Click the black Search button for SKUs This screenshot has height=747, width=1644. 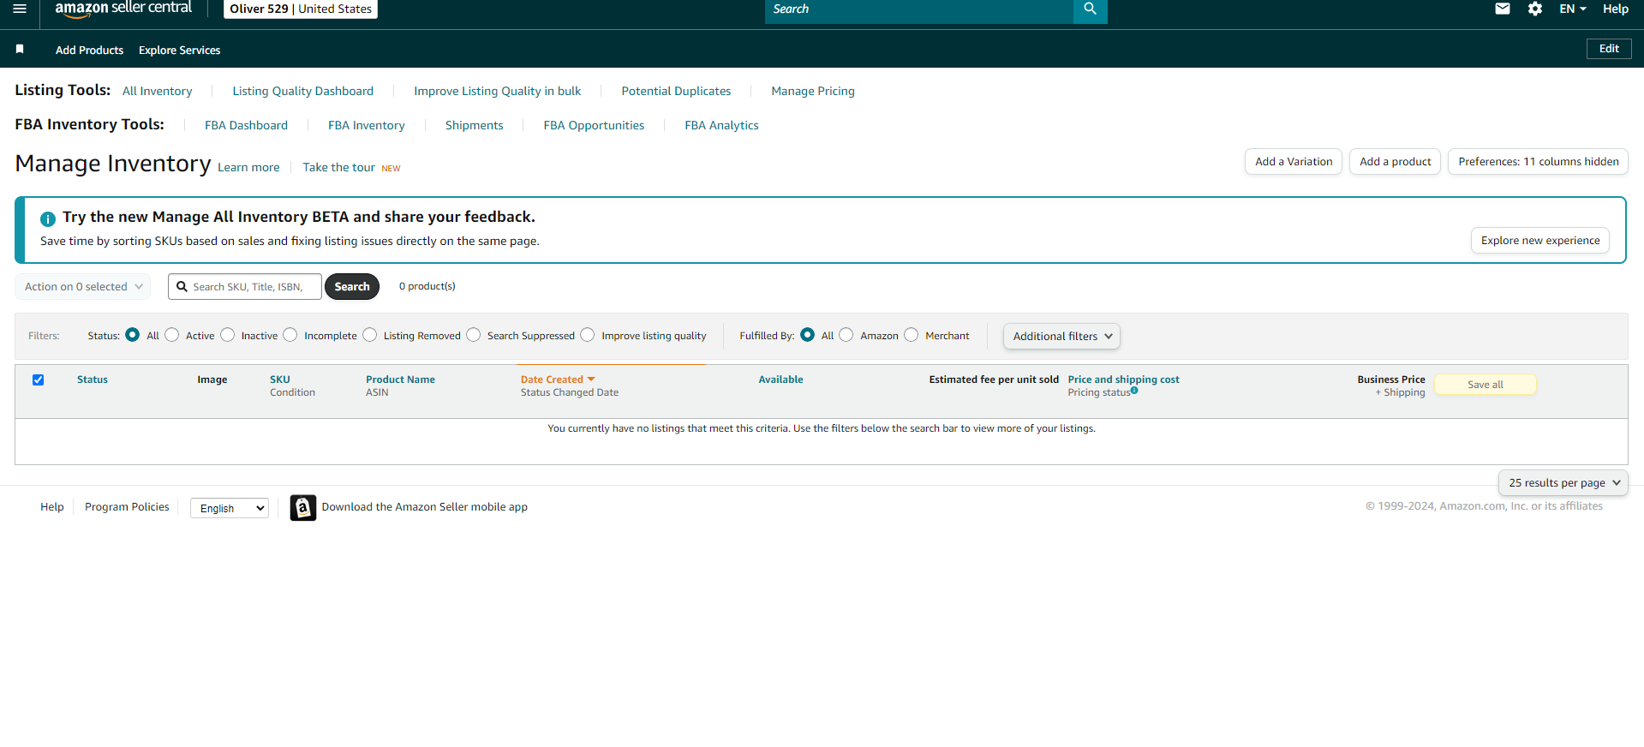tap(352, 286)
